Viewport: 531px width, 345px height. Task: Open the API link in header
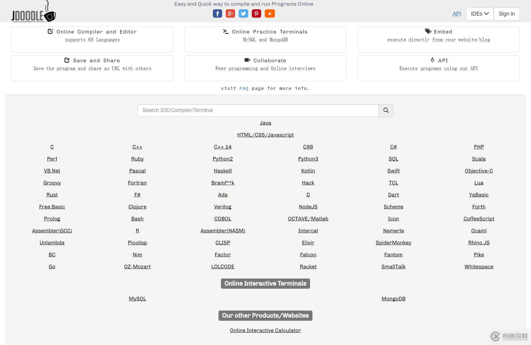(x=457, y=14)
